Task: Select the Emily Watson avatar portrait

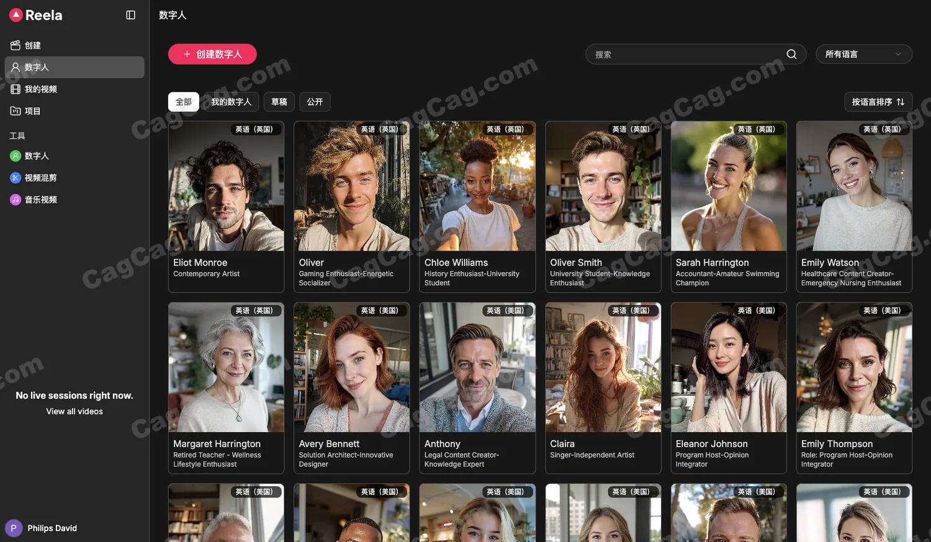Action: pyautogui.click(x=855, y=186)
